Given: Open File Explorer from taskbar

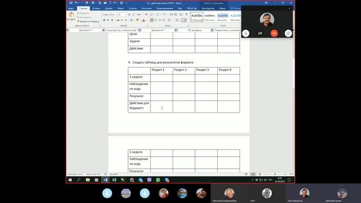Looking at the screenshot, I should click(x=88, y=180).
